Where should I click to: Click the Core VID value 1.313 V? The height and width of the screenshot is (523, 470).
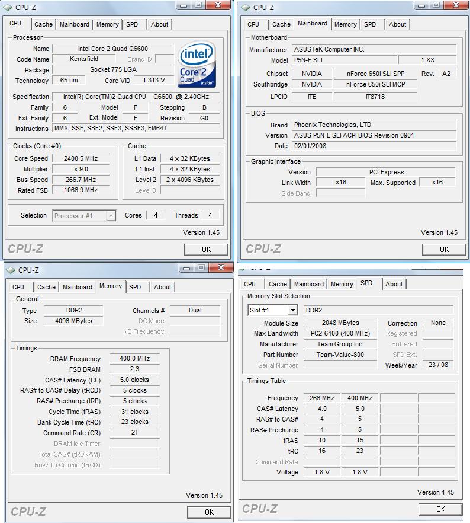pos(154,81)
